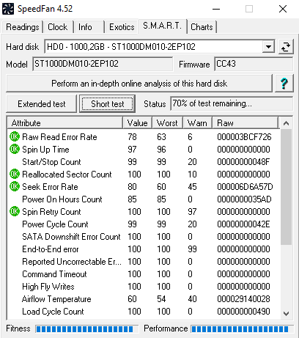Open the Exotics tab
299x338 pixels.
122,27
